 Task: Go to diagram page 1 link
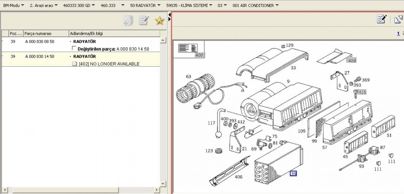tap(398, 34)
